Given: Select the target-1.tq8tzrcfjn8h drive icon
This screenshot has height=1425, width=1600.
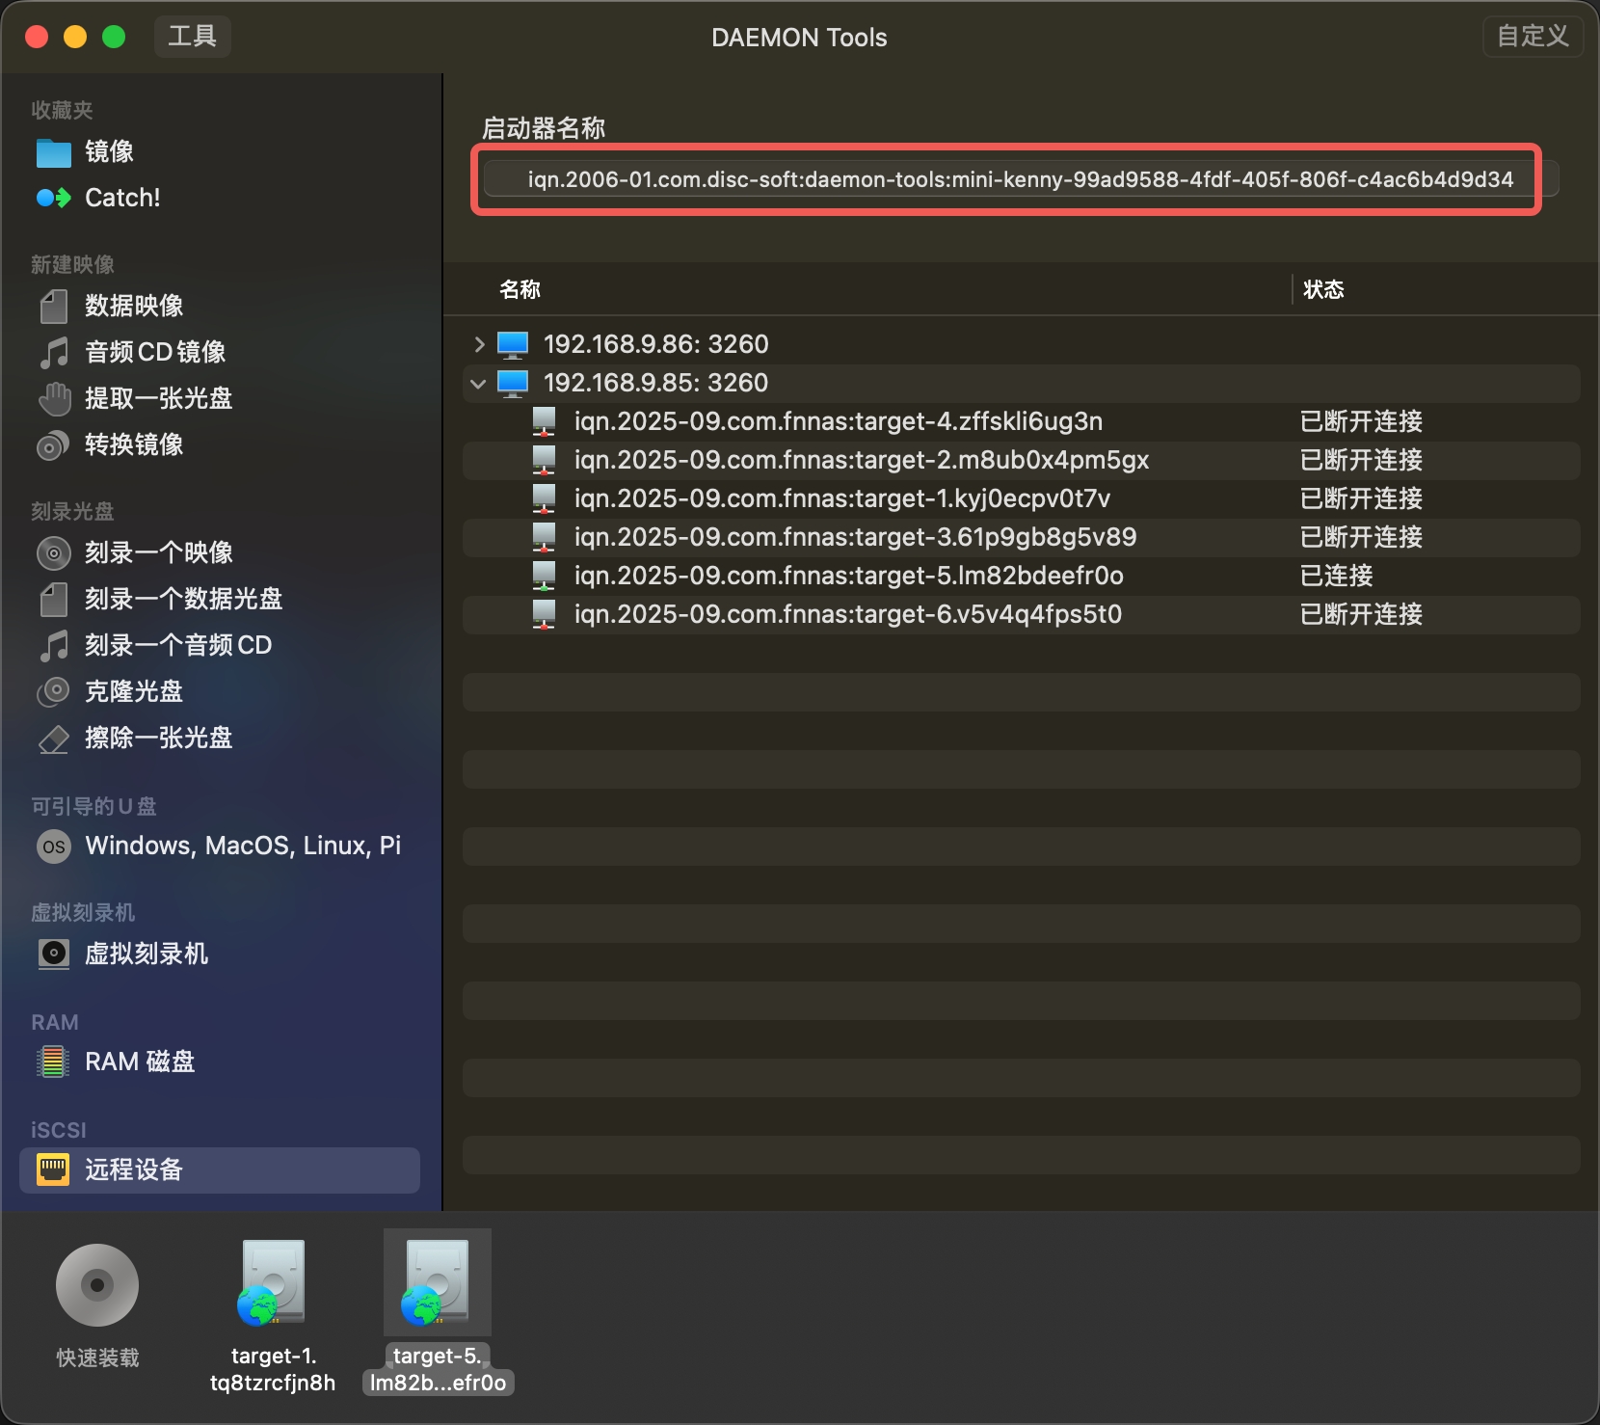Looking at the screenshot, I should pyautogui.click(x=273, y=1283).
